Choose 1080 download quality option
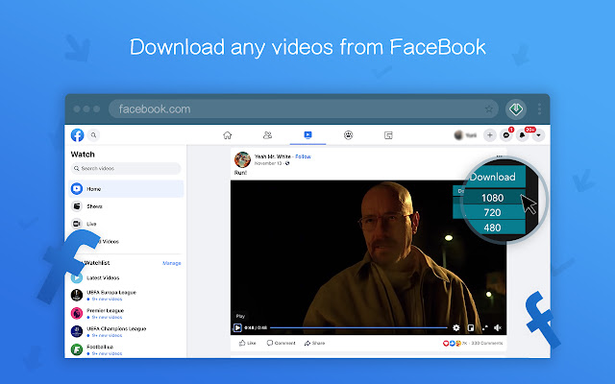This screenshot has width=615, height=384. tap(492, 198)
